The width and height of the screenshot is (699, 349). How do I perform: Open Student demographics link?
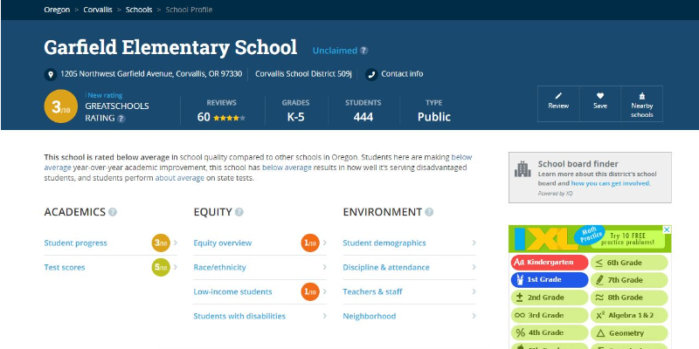click(x=384, y=243)
